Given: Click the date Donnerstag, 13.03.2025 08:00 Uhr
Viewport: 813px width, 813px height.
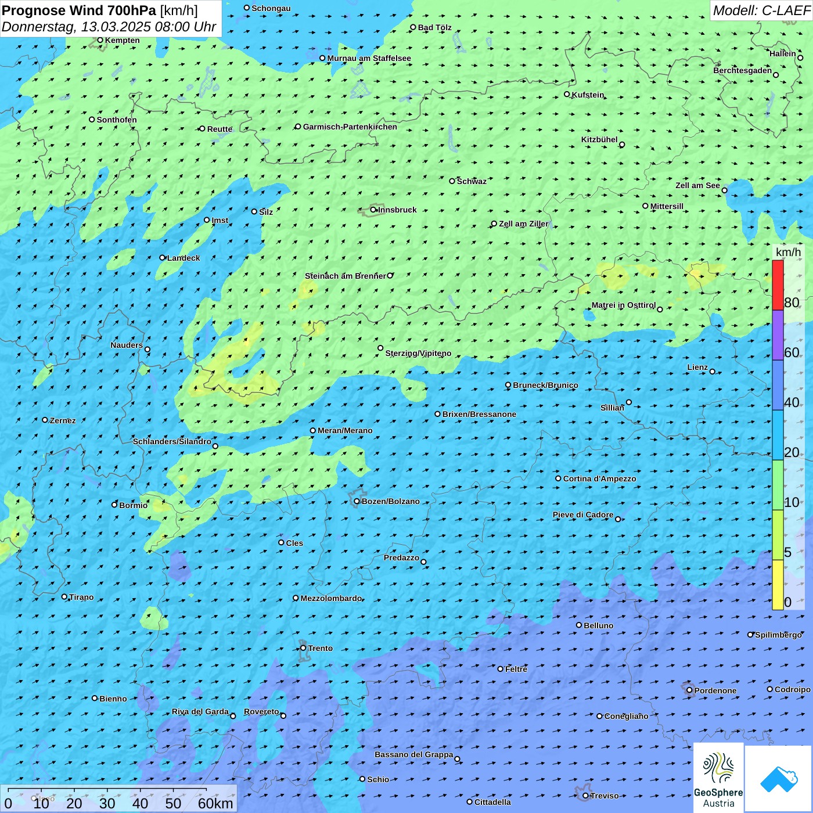Looking at the screenshot, I should point(109,27).
